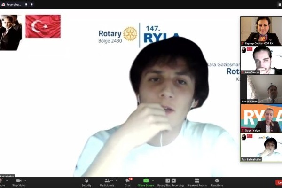Click the 'Zeynep Okutan GOP RK' name label

259,43
